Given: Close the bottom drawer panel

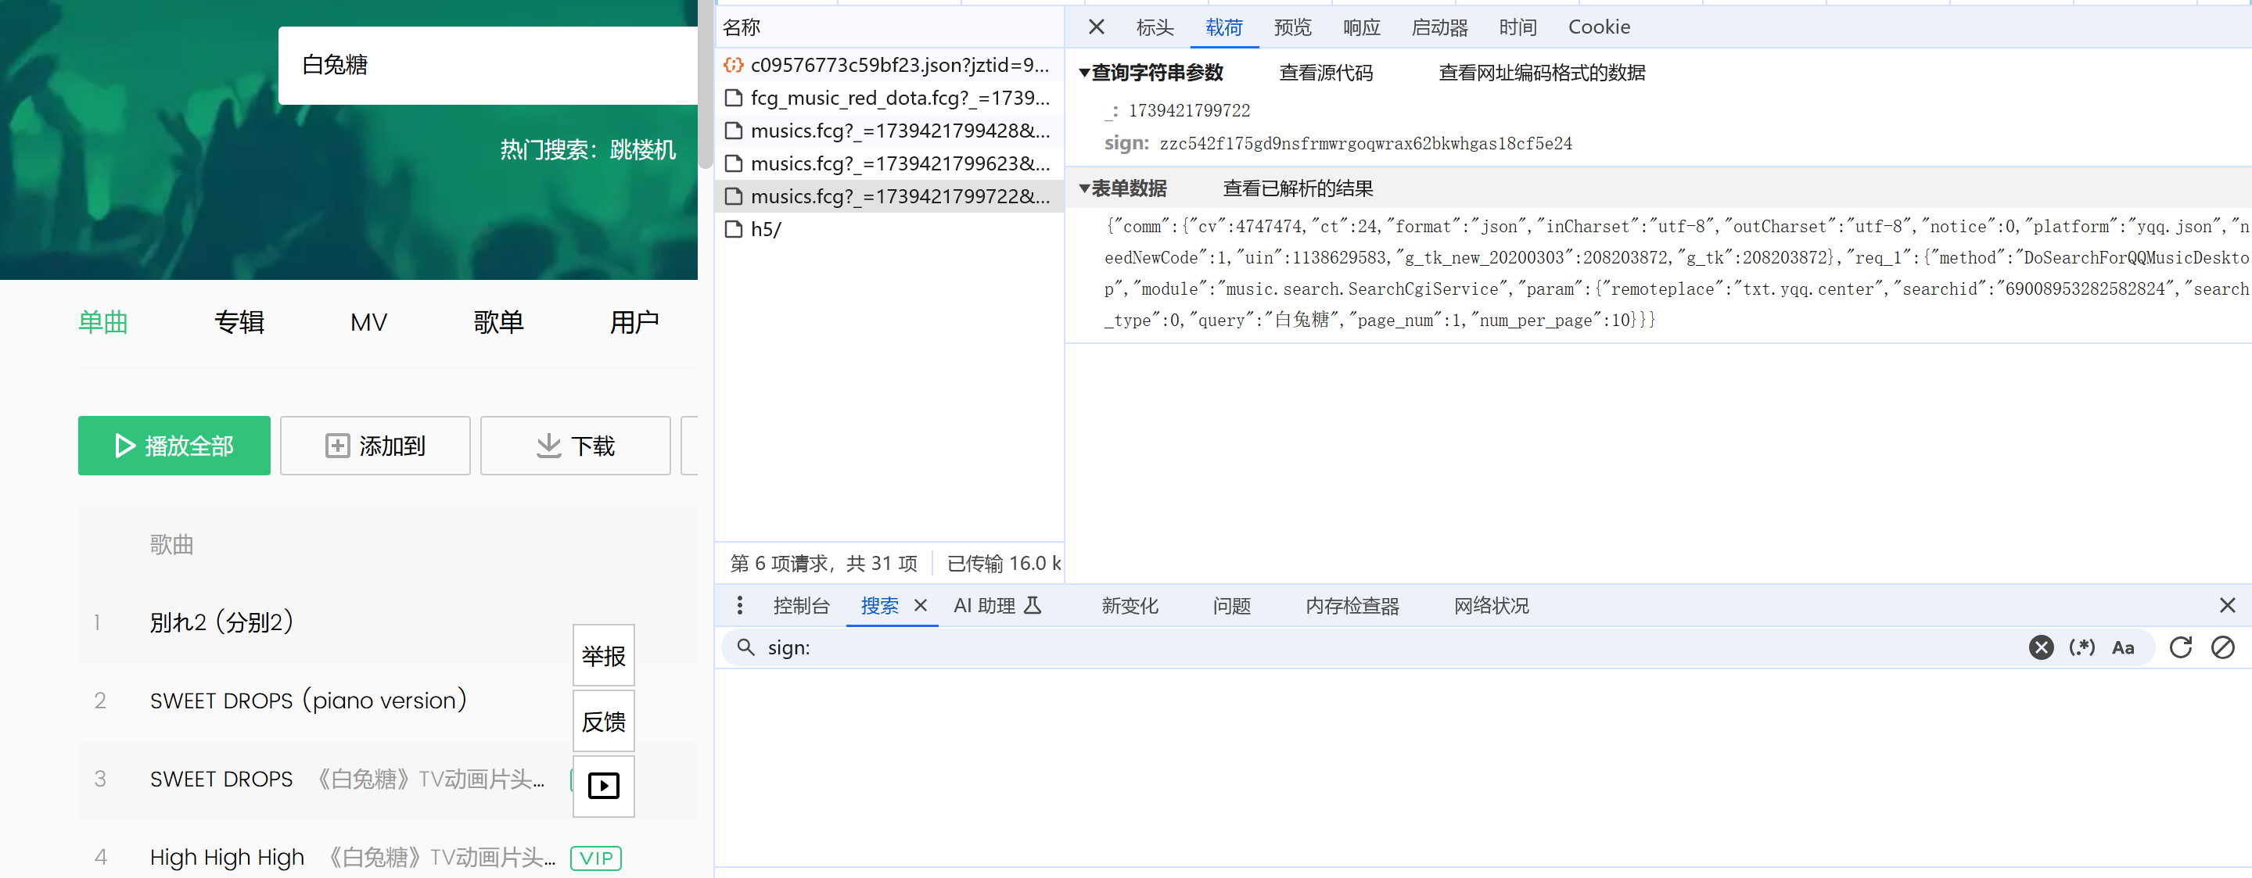Looking at the screenshot, I should pos(2227,605).
